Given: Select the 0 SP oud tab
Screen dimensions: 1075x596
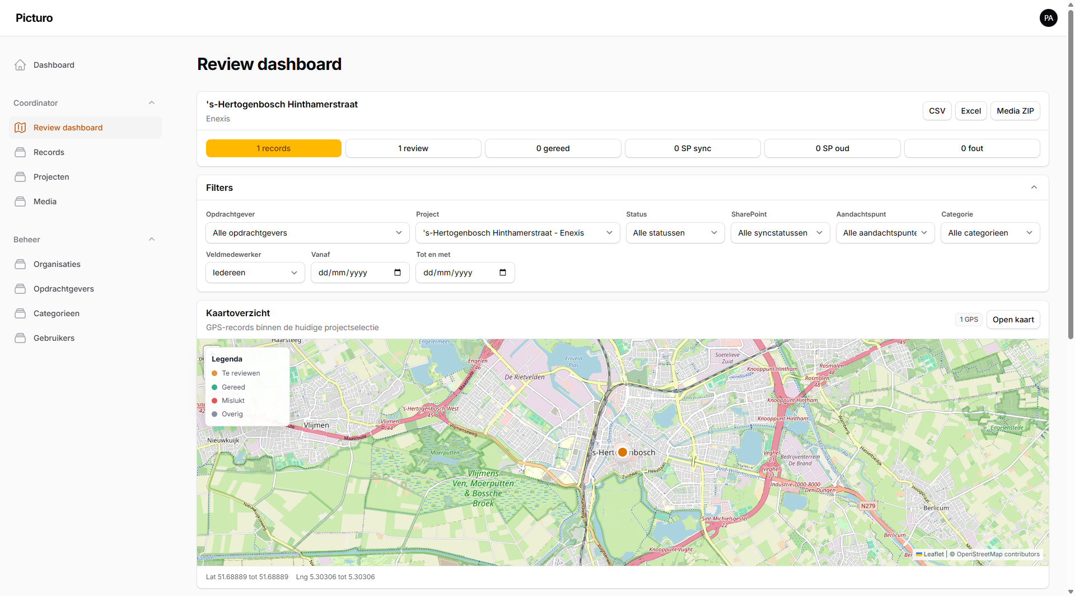Looking at the screenshot, I should (833, 148).
